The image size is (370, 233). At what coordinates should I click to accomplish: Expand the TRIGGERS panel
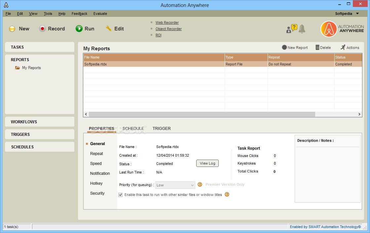(x=40, y=134)
